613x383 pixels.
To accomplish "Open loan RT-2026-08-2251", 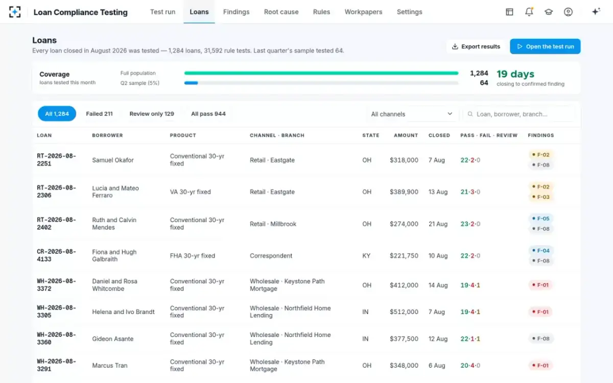I will point(56,160).
